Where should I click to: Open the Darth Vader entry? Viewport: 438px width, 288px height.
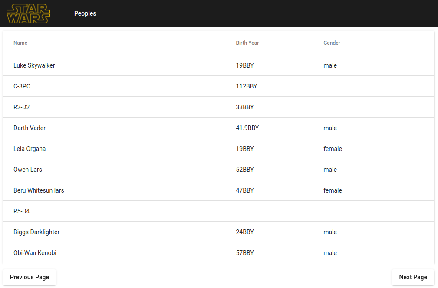[x=30, y=128]
